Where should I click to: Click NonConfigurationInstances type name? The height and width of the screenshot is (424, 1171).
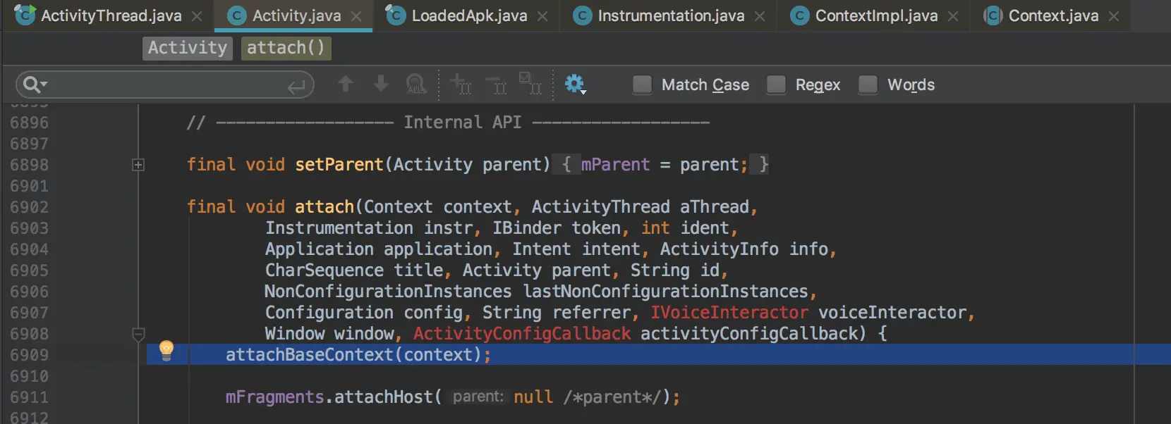pos(388,292)
